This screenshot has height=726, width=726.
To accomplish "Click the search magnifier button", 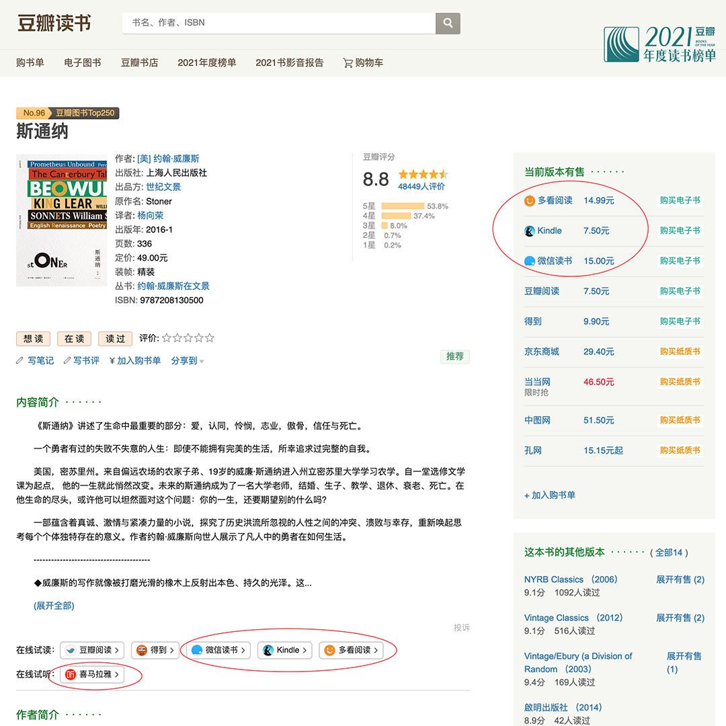I will 448,23.
